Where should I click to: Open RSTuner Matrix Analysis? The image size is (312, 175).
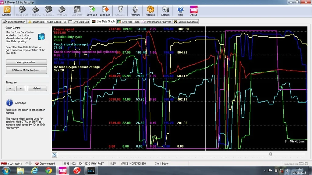[27, 70]
